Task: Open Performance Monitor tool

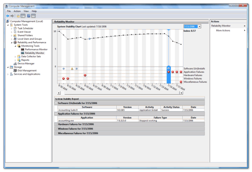Action: [37, 49]
